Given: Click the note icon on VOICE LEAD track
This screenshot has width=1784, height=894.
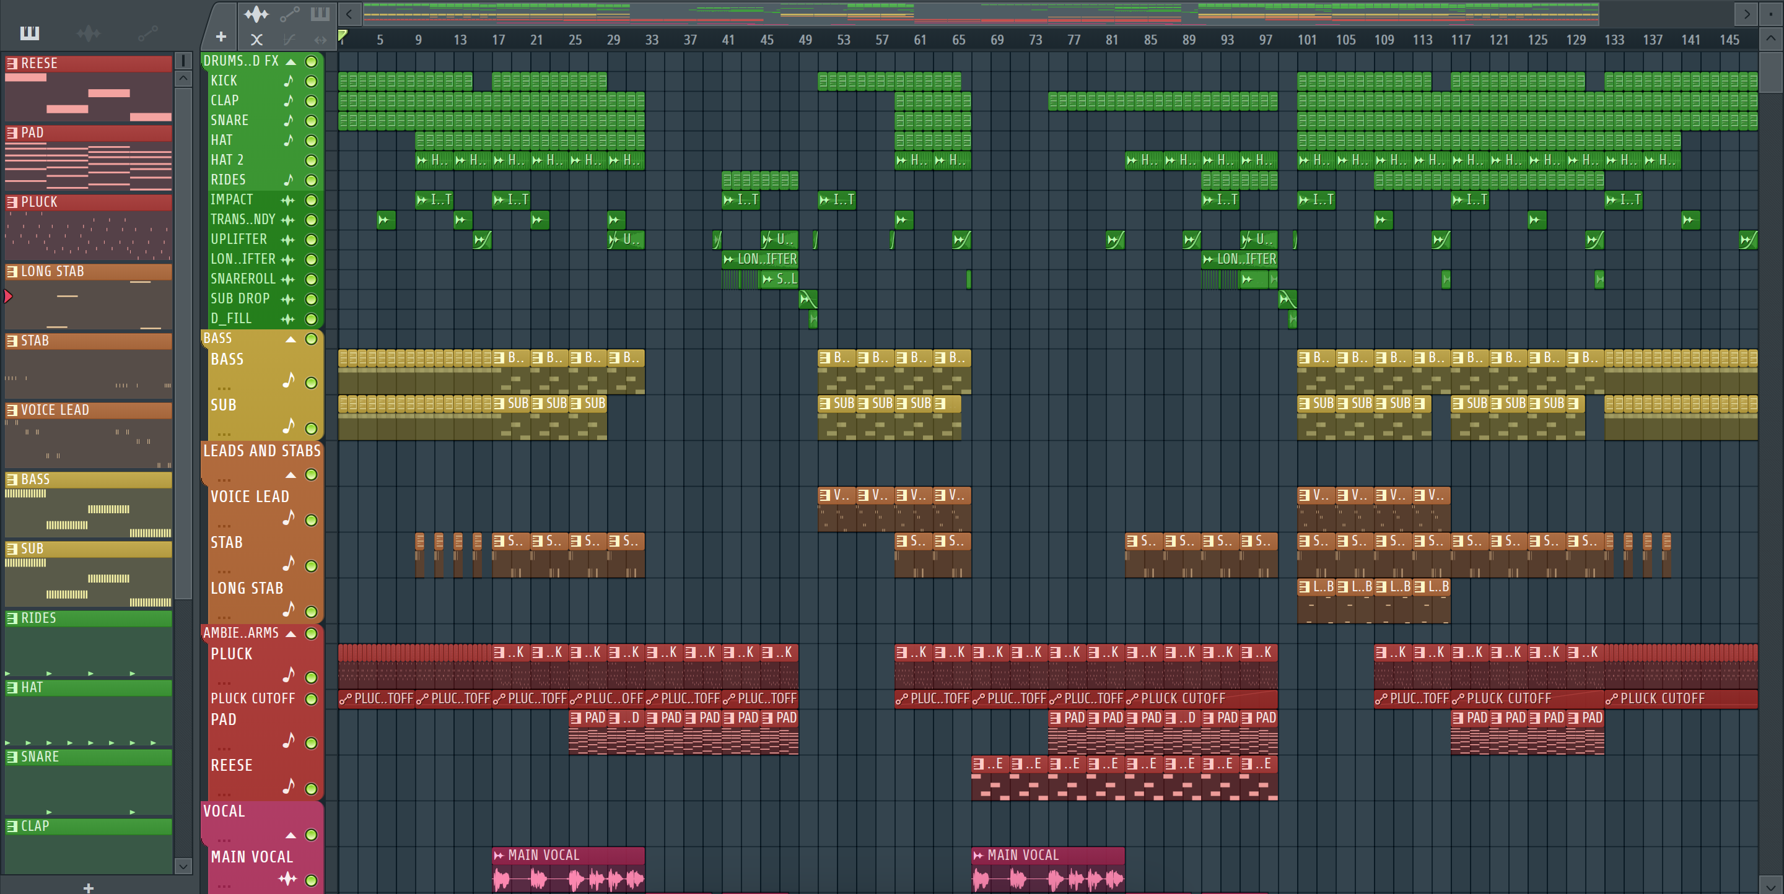Looking at the screenshot, I should (288, 518).
